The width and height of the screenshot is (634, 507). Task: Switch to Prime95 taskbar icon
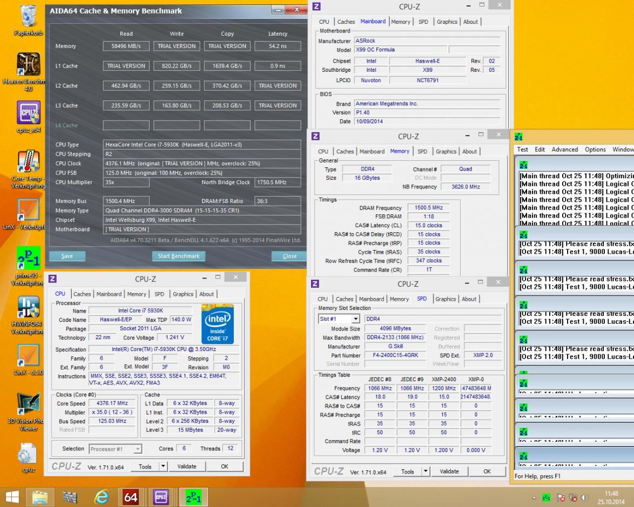[193, 497]
